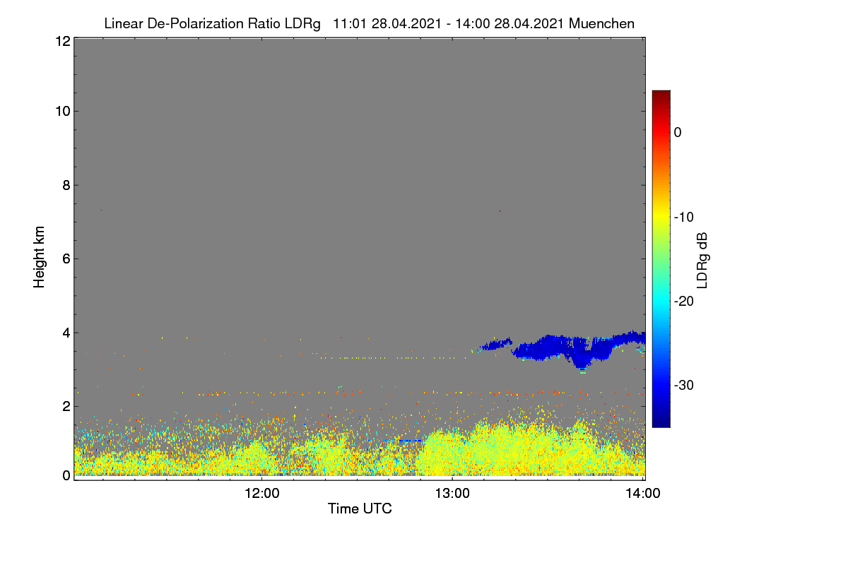Screen dimensions: 848x565
Task: Select the 6 km height tick label
Action: click(x=66, y=258)
